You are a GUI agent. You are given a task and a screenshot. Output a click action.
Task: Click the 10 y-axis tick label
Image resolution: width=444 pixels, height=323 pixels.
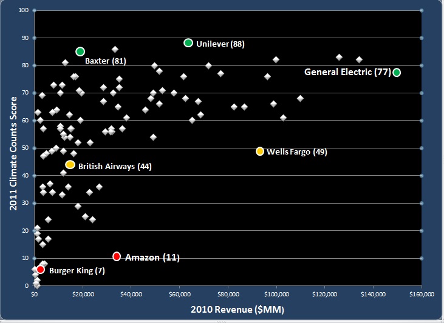pos(25,258)
